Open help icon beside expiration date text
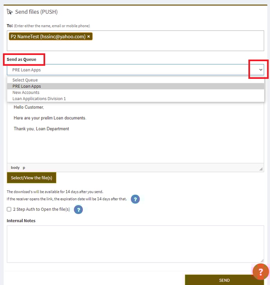This screenshot has width=270, height=285. pyautogui.click(x=135, y=199)
